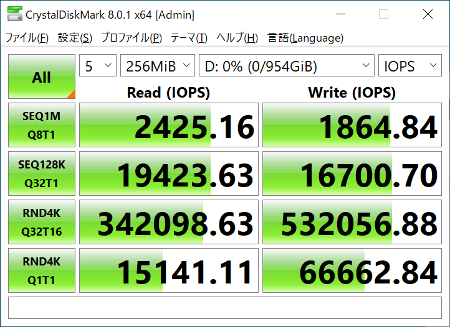The height and width of the screenshot is (327, 450).
Task: Click the Read (IOPS) column header
Action: (x=168, y=93)
